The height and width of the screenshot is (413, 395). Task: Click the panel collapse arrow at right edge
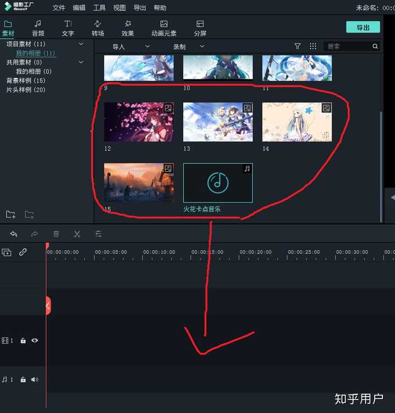coord(392,198)
